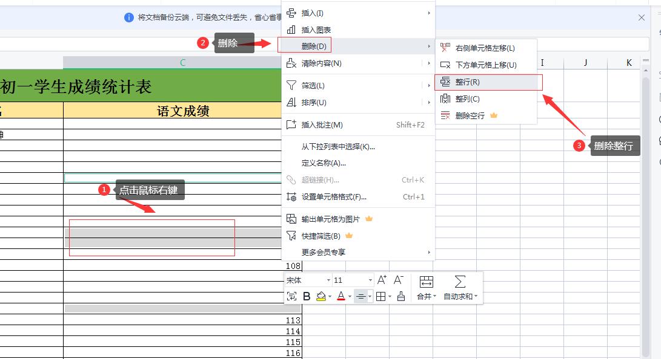
Task: Open the 插入(I) submenu
Action: click(358, 13)
